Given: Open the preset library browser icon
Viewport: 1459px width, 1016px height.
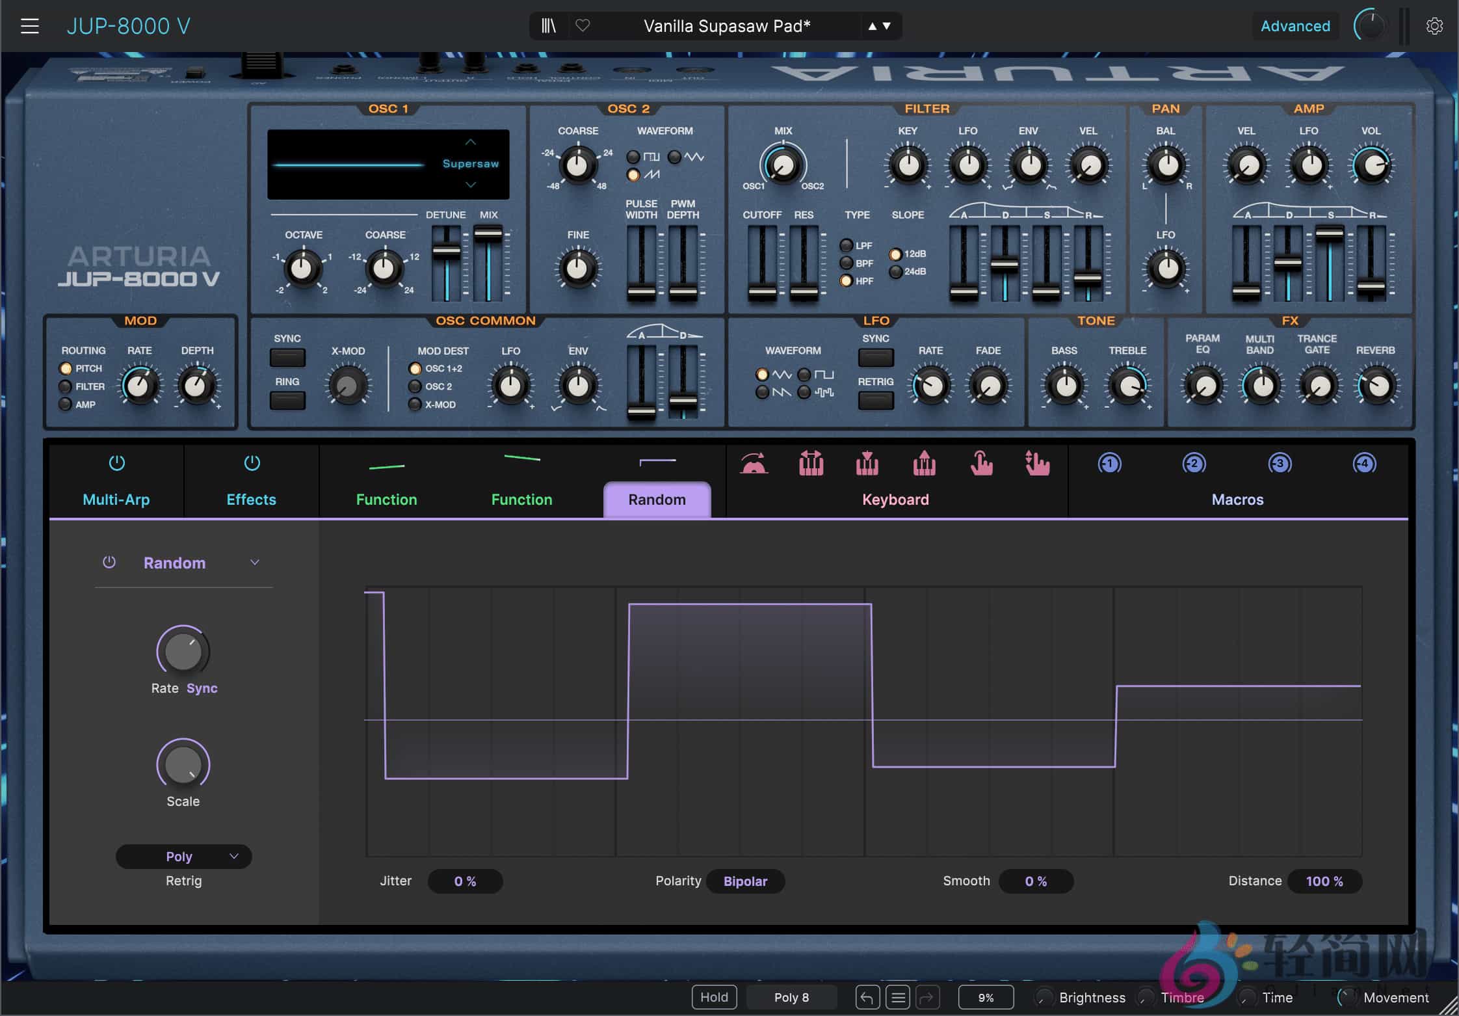Looking at the screenshot, I should (548, 25).
